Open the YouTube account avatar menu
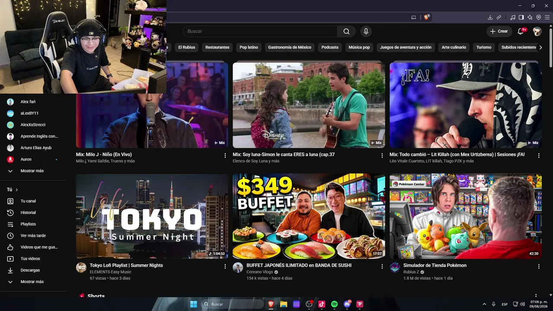553x311 pixels. (x=537, y=31)
